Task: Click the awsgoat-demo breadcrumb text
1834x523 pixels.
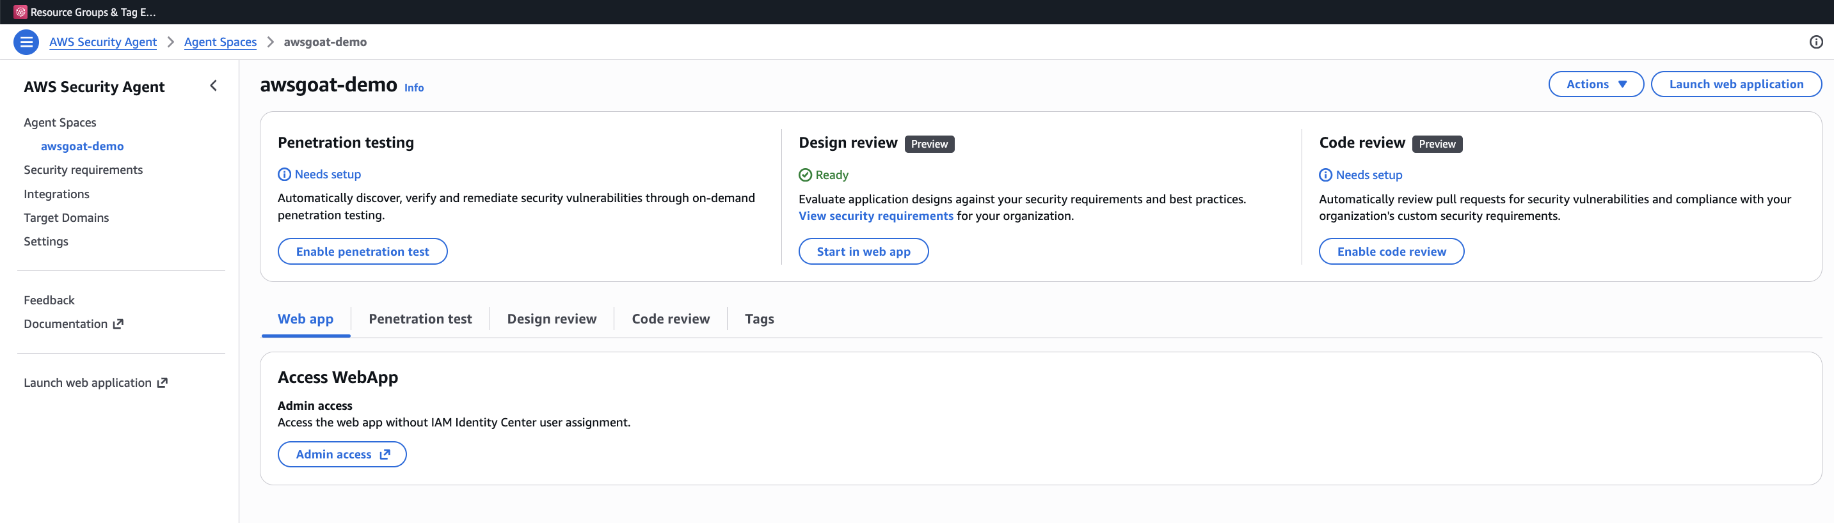Action: 325,42
